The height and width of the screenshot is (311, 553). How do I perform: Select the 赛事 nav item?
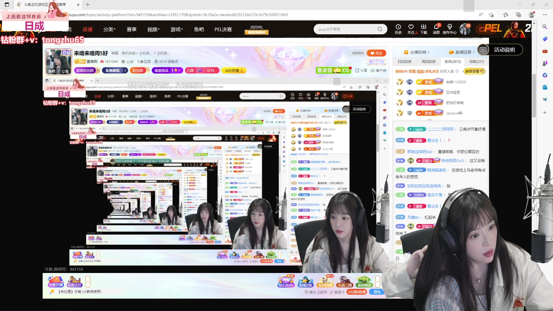tap(132, 29)
